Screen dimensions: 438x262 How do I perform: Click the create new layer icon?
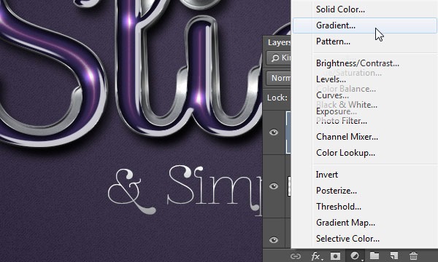(394, 255)
